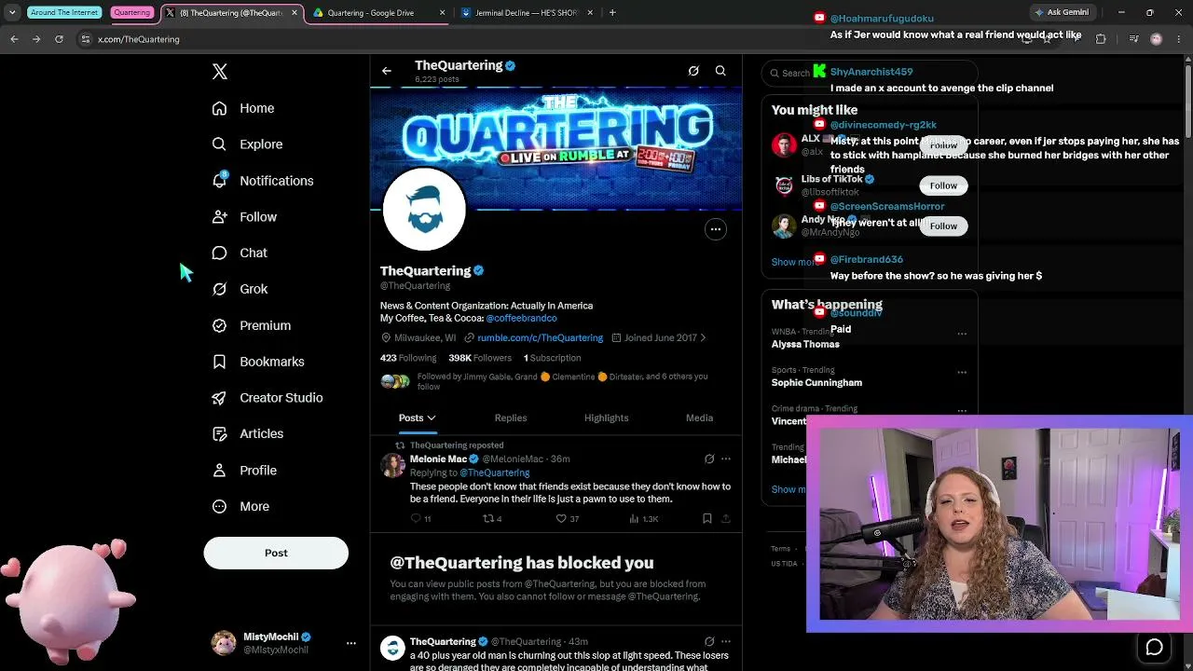The image size is (1193, 671).
Task: Go to Profile in the sidebar
Action: click(x=244, y=471)
